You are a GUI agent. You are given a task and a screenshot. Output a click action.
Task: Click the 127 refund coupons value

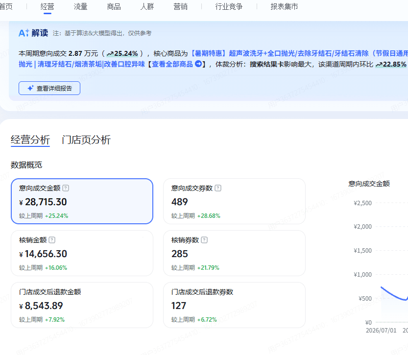[179, 306]
